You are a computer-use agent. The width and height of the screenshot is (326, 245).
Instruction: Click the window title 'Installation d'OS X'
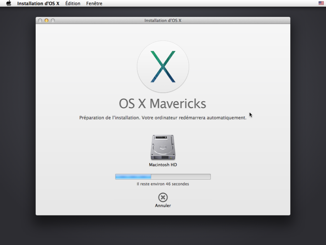pos(163,21)
